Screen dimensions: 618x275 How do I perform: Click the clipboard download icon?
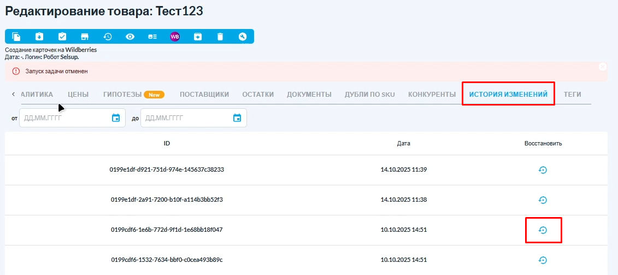(39, 37)
